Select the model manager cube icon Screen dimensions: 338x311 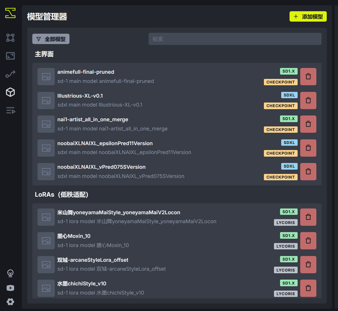pos(10,92)
